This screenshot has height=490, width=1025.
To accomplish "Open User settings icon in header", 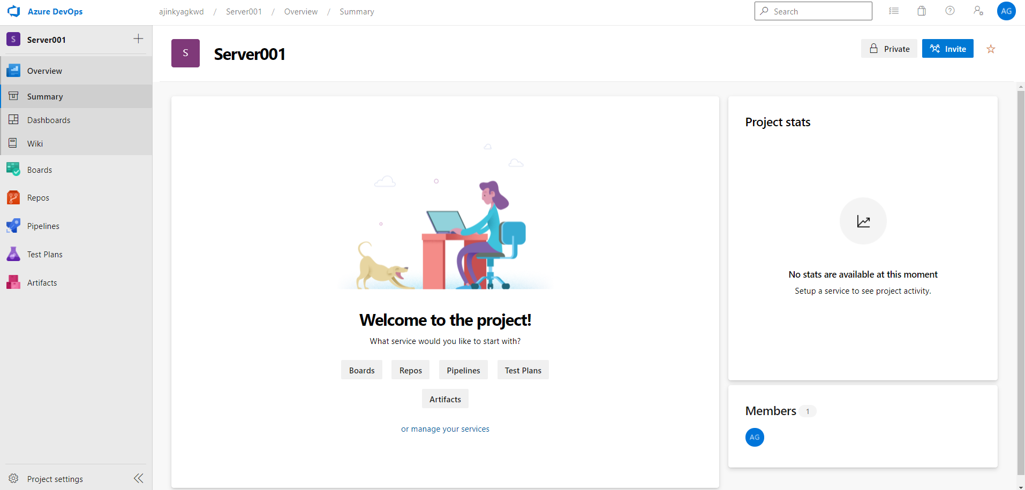I will coord(978,11).
